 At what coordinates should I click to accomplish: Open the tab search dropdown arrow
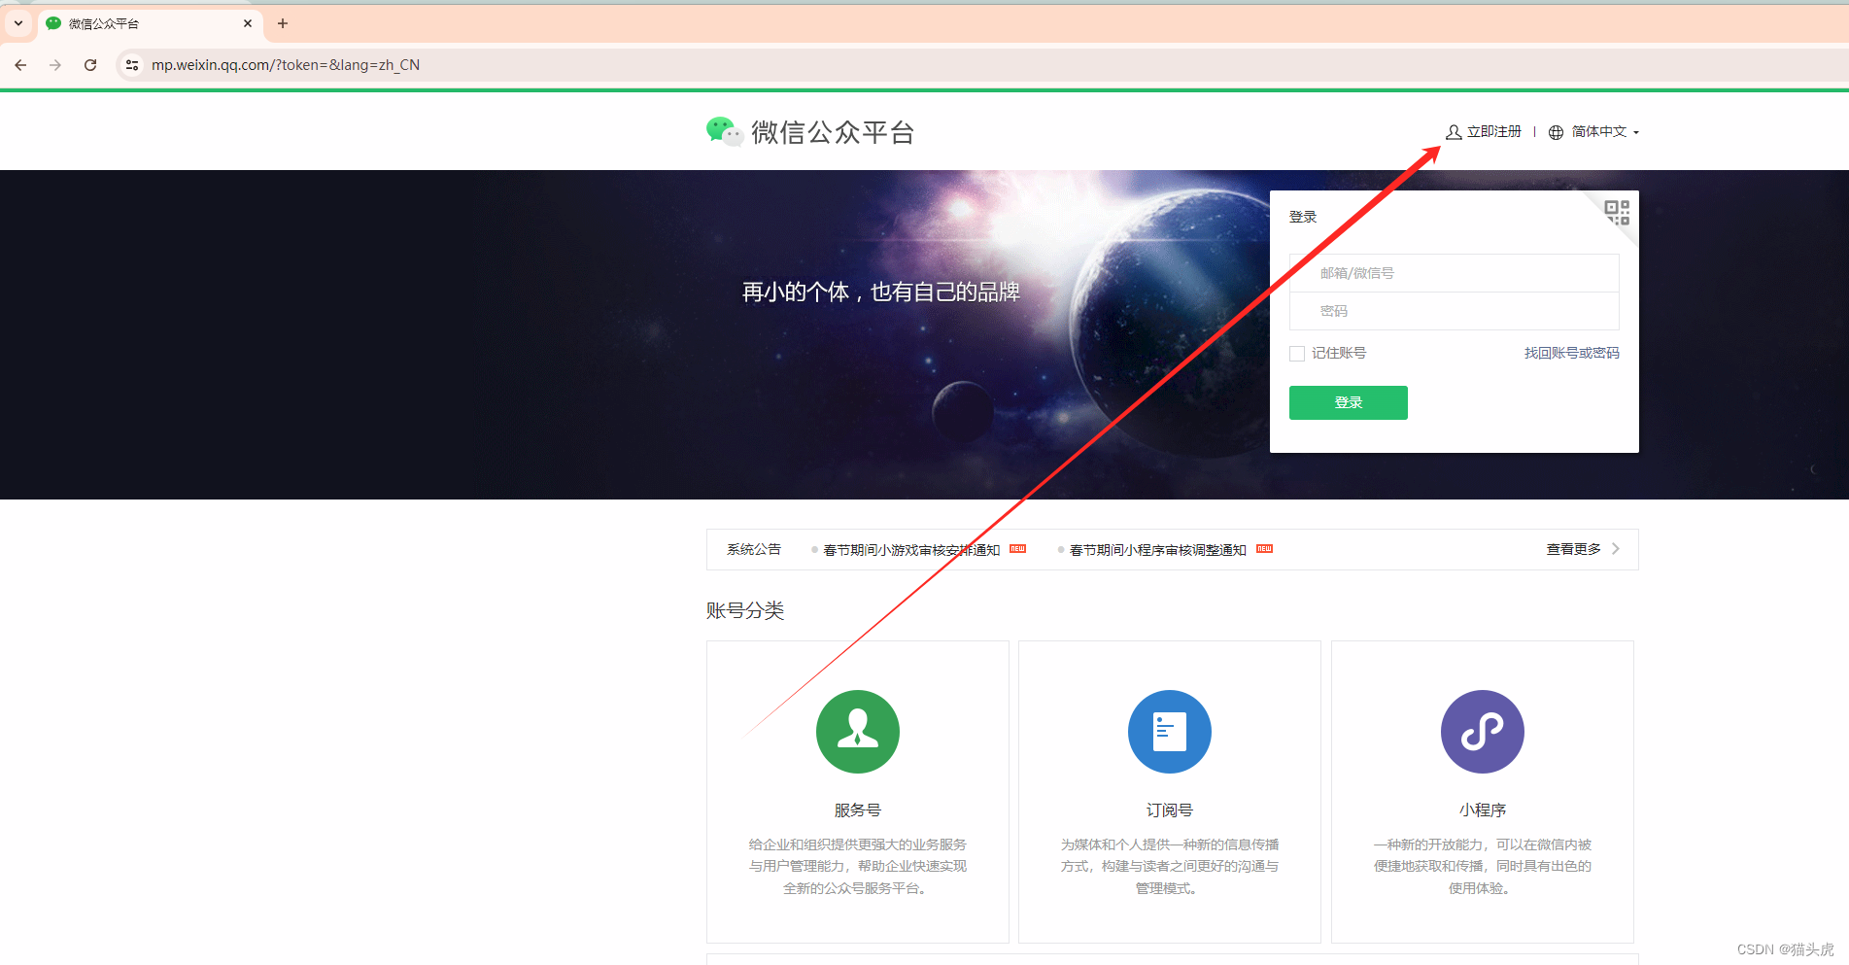18,23
